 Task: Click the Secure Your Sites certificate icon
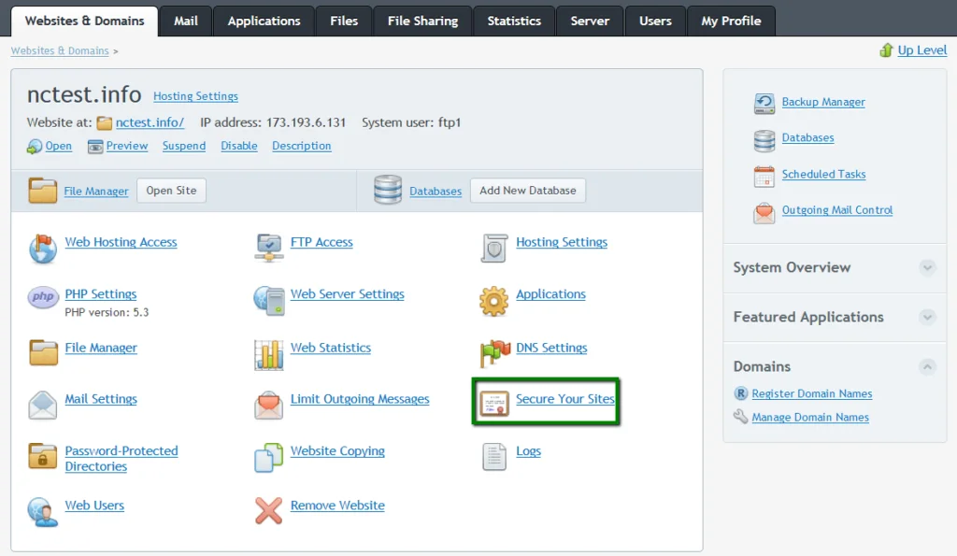pyautogui.click(x=494, y=404)
